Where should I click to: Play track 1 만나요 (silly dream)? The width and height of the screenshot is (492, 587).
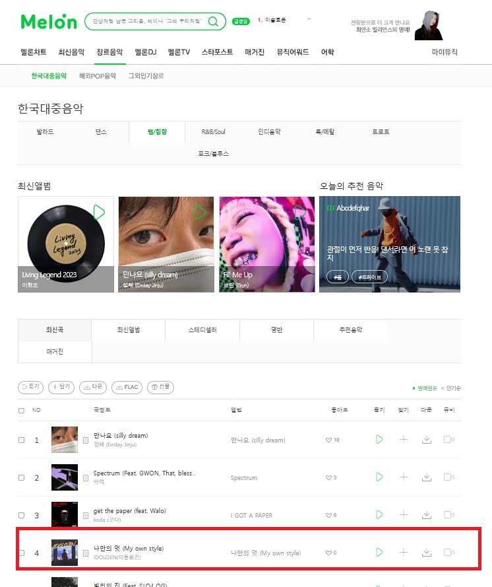[379, 439]
